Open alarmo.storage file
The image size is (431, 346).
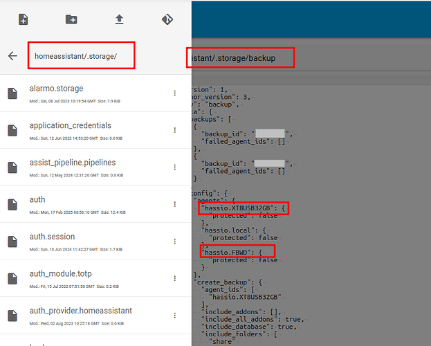(x=95, y=93)
